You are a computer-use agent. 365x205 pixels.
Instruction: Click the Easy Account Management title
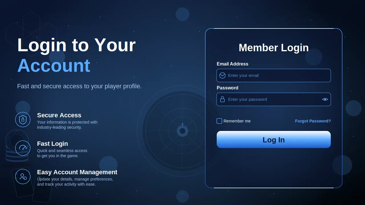[77, 172]
